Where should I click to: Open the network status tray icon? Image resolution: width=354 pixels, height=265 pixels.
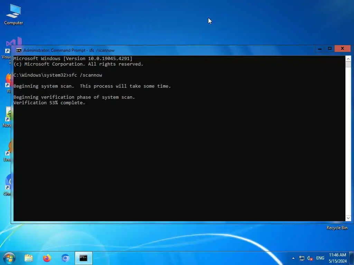[x=301, y=258]
